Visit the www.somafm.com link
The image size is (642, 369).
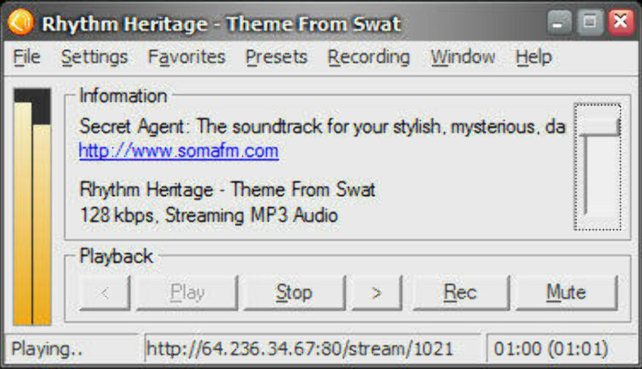click(179, 151)
